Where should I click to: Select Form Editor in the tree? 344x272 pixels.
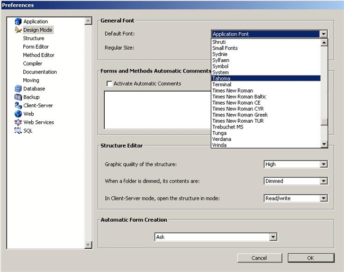point(36,47)
